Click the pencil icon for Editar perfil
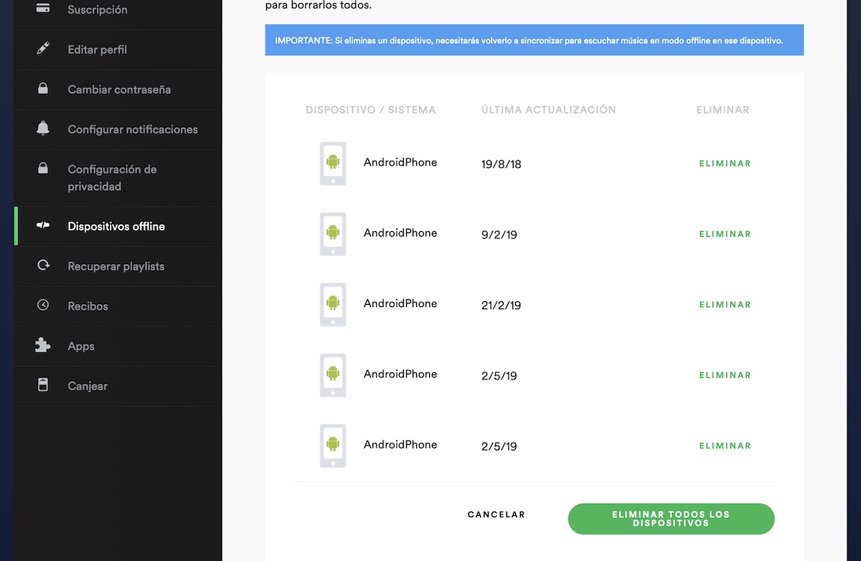861x561 pixels. 43,49
